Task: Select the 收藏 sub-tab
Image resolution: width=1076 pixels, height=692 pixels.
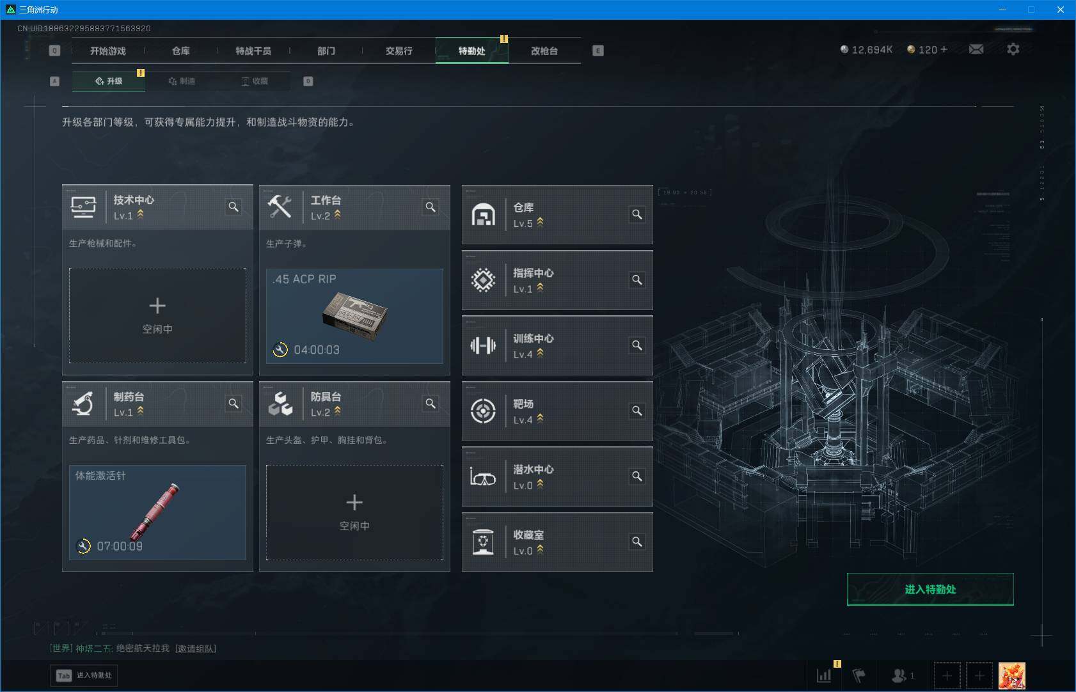Action: point(255,81)
